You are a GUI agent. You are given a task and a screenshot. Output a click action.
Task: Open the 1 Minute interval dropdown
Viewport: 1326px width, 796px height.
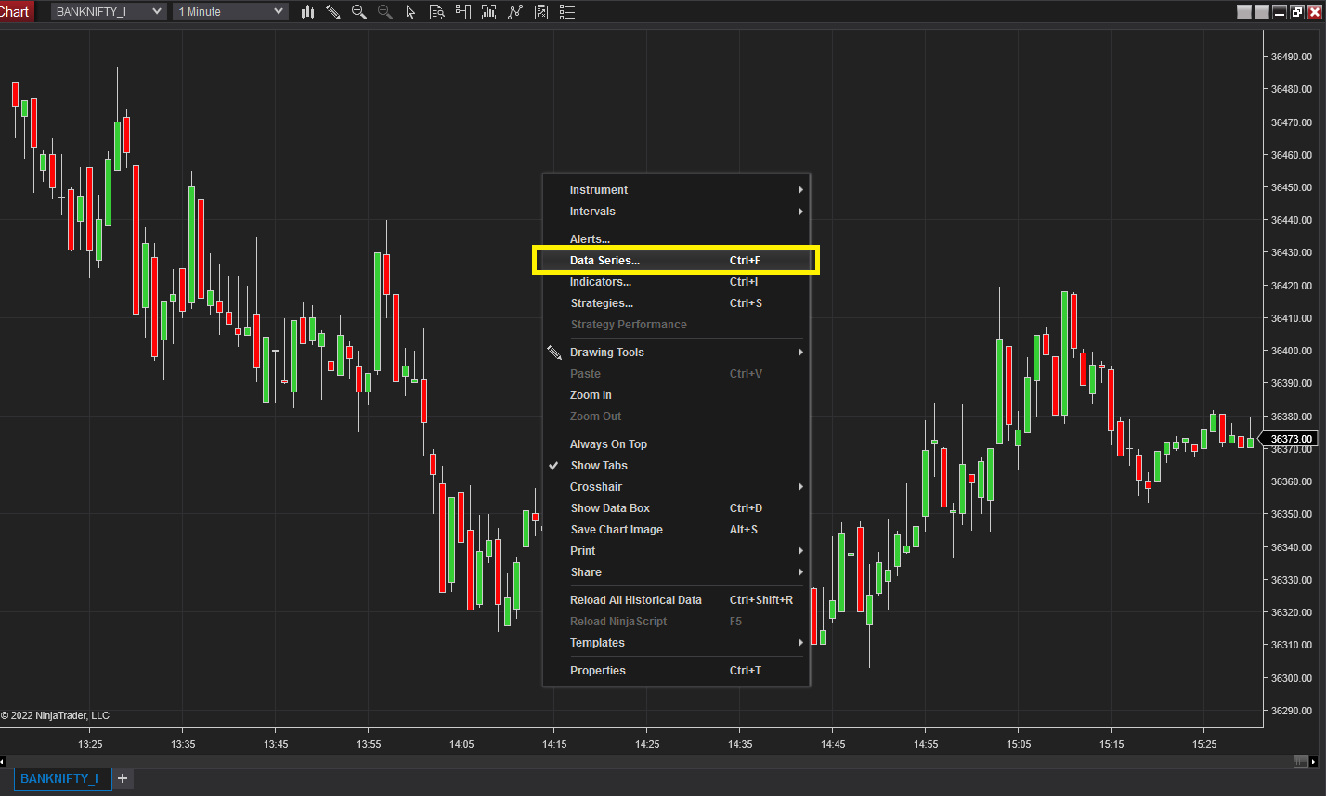pyautogui.click(x=230, y=12)
